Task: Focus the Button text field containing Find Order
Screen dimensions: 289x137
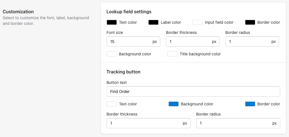Action: point(193,92)
